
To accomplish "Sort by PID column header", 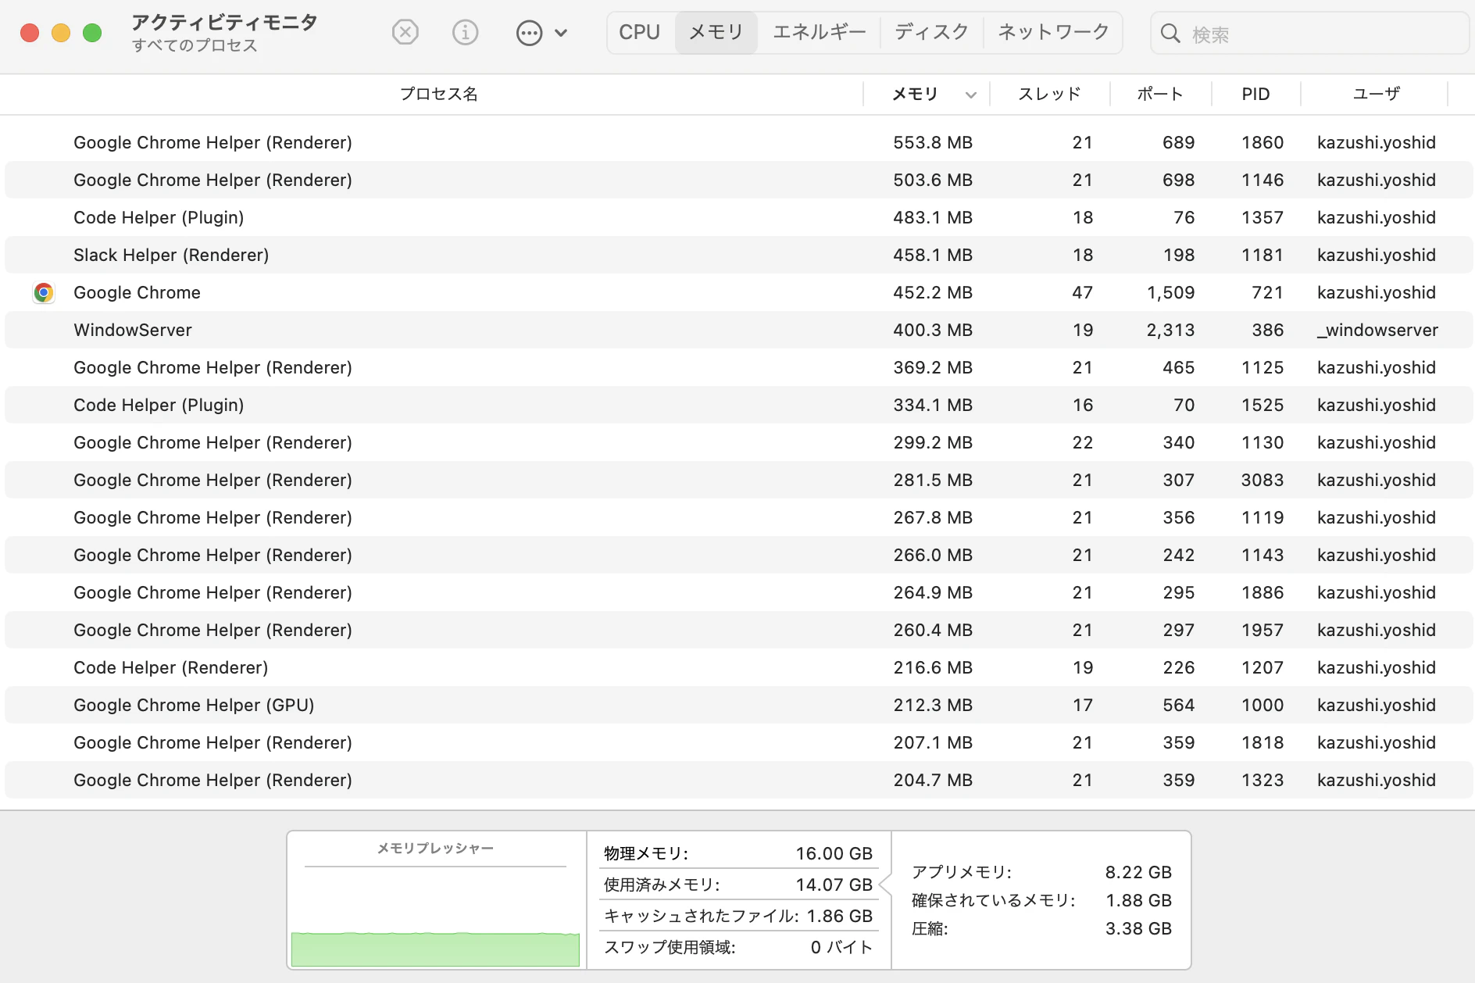I will coord(1255,94).
